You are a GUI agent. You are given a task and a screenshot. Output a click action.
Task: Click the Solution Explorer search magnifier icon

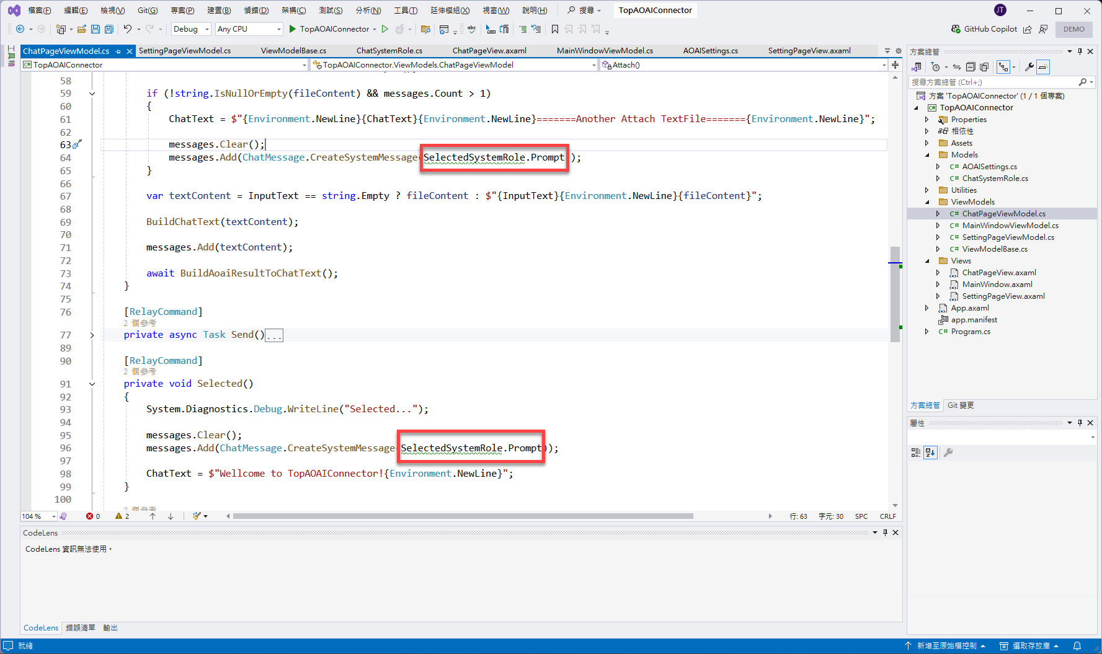point(1083,82)
